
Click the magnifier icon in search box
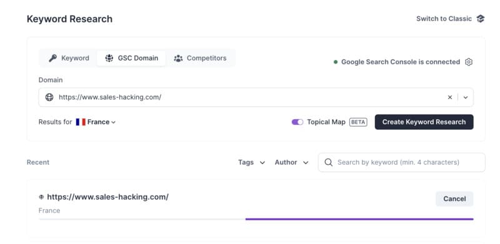click(x=329, y=162)
